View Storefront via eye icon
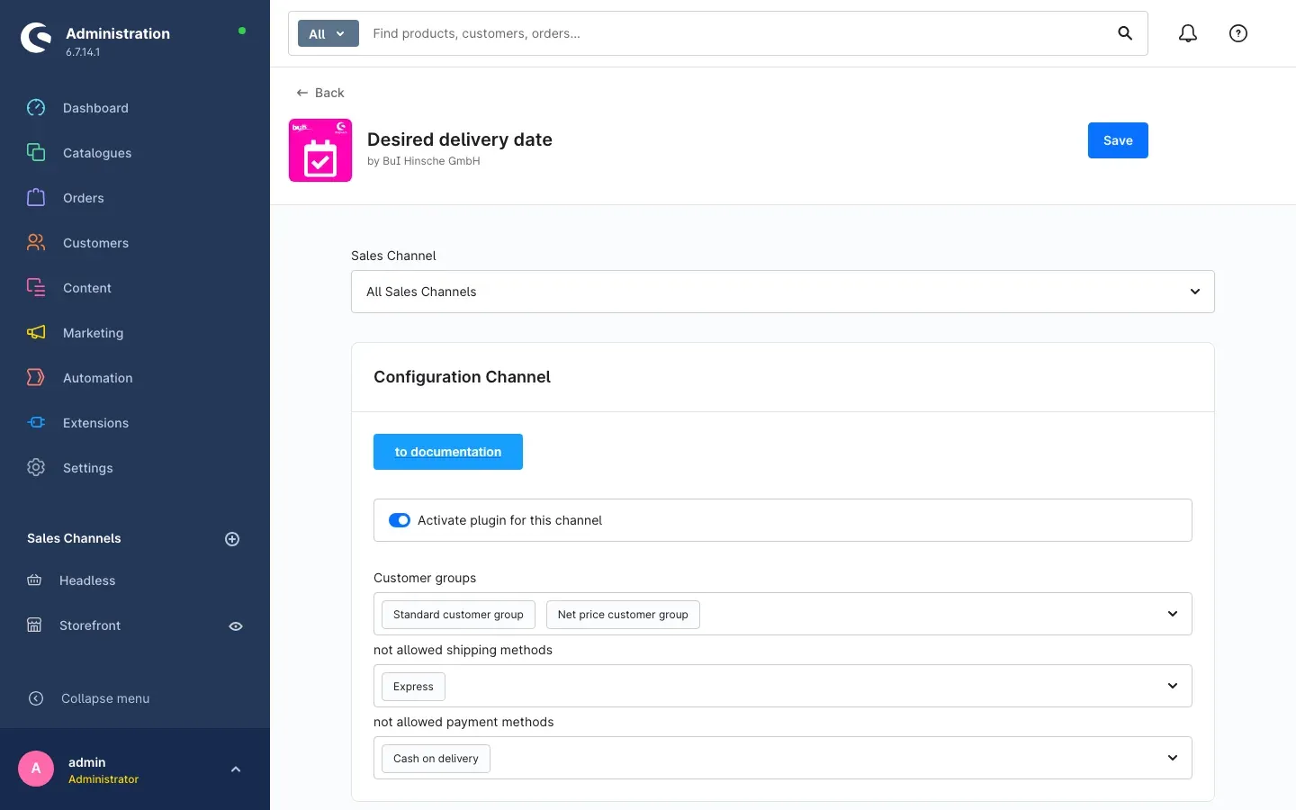Viewport: 1296px width, 810px height. coord(236,626)
